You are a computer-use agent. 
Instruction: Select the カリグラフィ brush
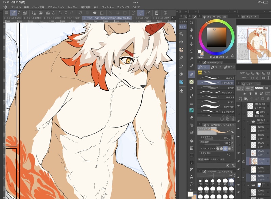[216, 92]
